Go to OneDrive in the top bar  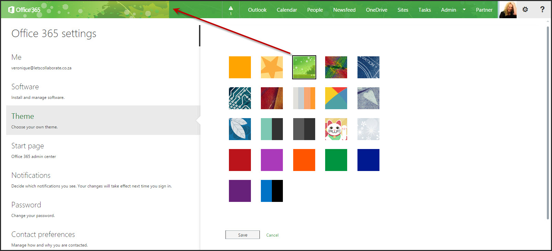pos(376,10)
